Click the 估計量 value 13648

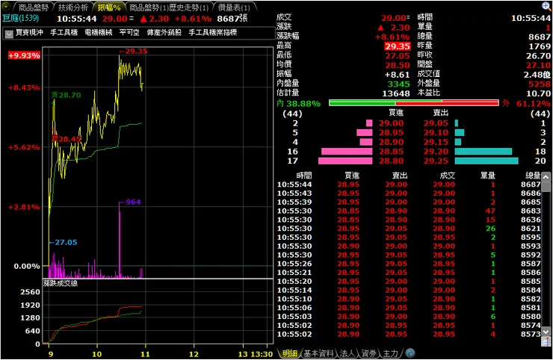396,94
